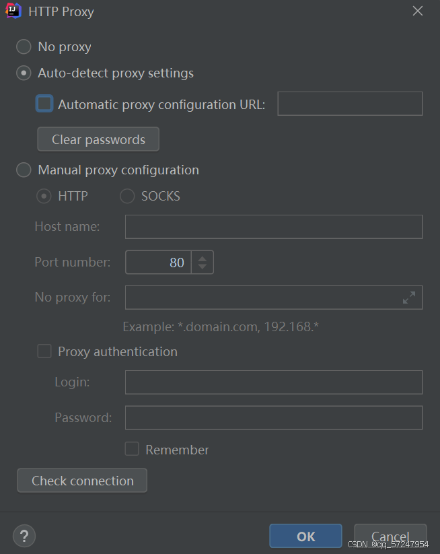
Task: Enable Automatic proxy configuration URL
Action: pyautogui.click(x=44, y=104)
